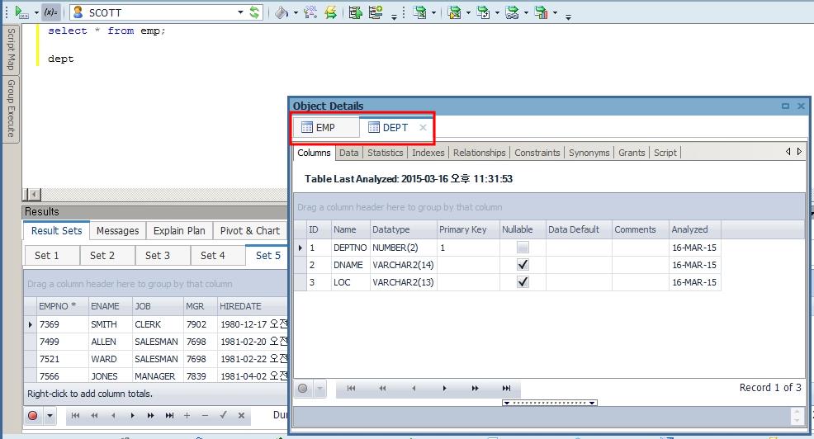Click the SQL formatter icon in toolbar
Screen dimensions: 814x439
[x=310, y=12]
